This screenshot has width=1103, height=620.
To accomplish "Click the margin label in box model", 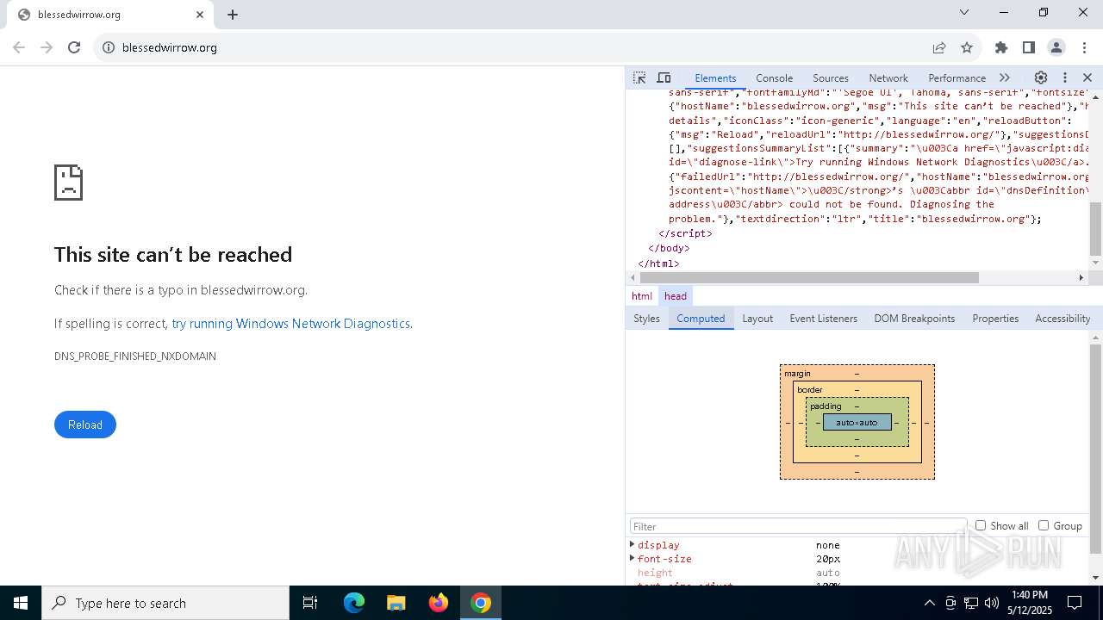I will [x=797, y=374].
